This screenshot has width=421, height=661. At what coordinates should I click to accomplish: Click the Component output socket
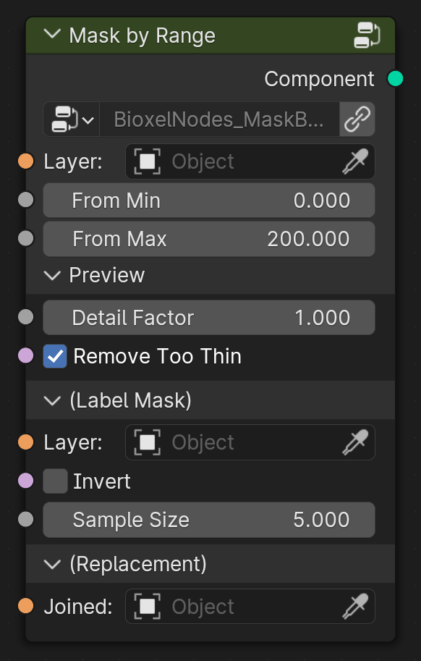[x=395, y=78]
